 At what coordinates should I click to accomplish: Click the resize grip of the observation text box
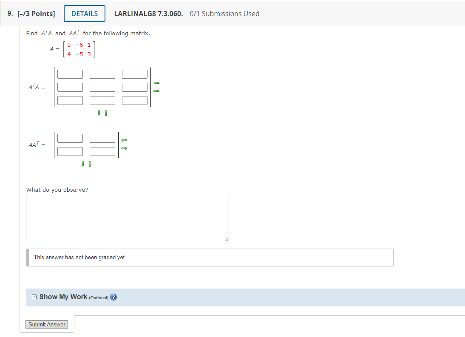tap(226, 239)
